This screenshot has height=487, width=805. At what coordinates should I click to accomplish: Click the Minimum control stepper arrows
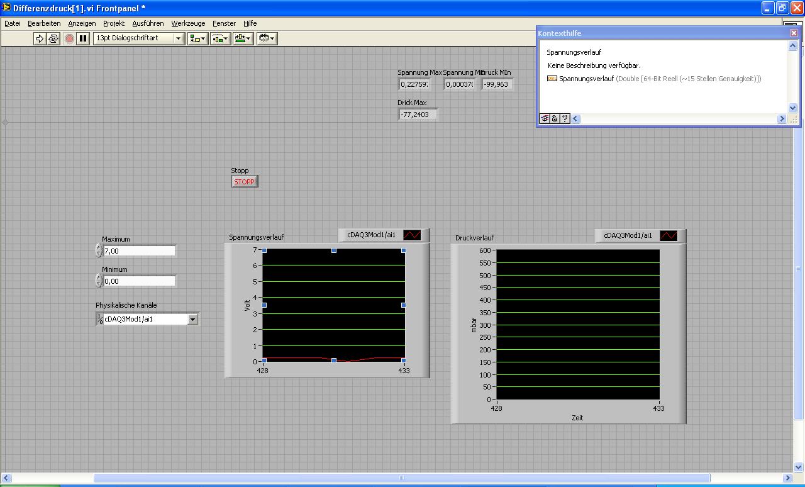[x=99, y=281]
